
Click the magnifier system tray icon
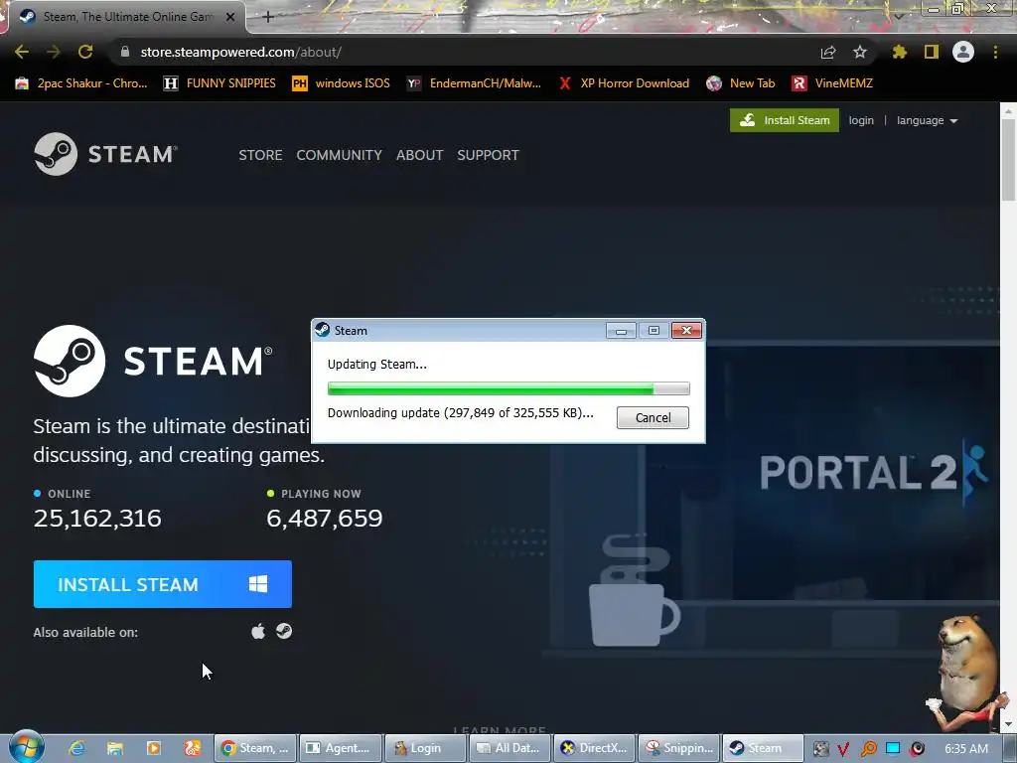[x=868, y=749]
